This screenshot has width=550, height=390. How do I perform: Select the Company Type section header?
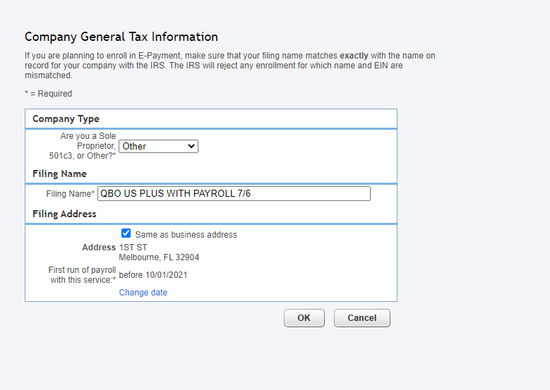point(66,118)
